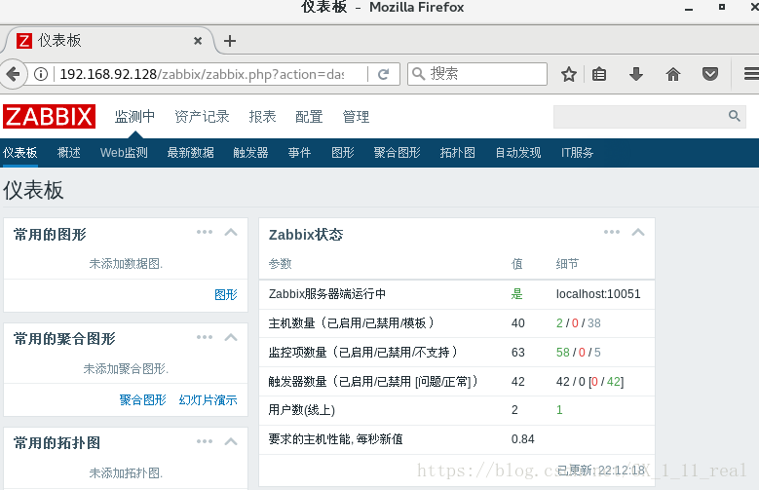Screen dimensions: 759x490
Task: Bookmark this page with the star icon
Action: click(569, 74)
